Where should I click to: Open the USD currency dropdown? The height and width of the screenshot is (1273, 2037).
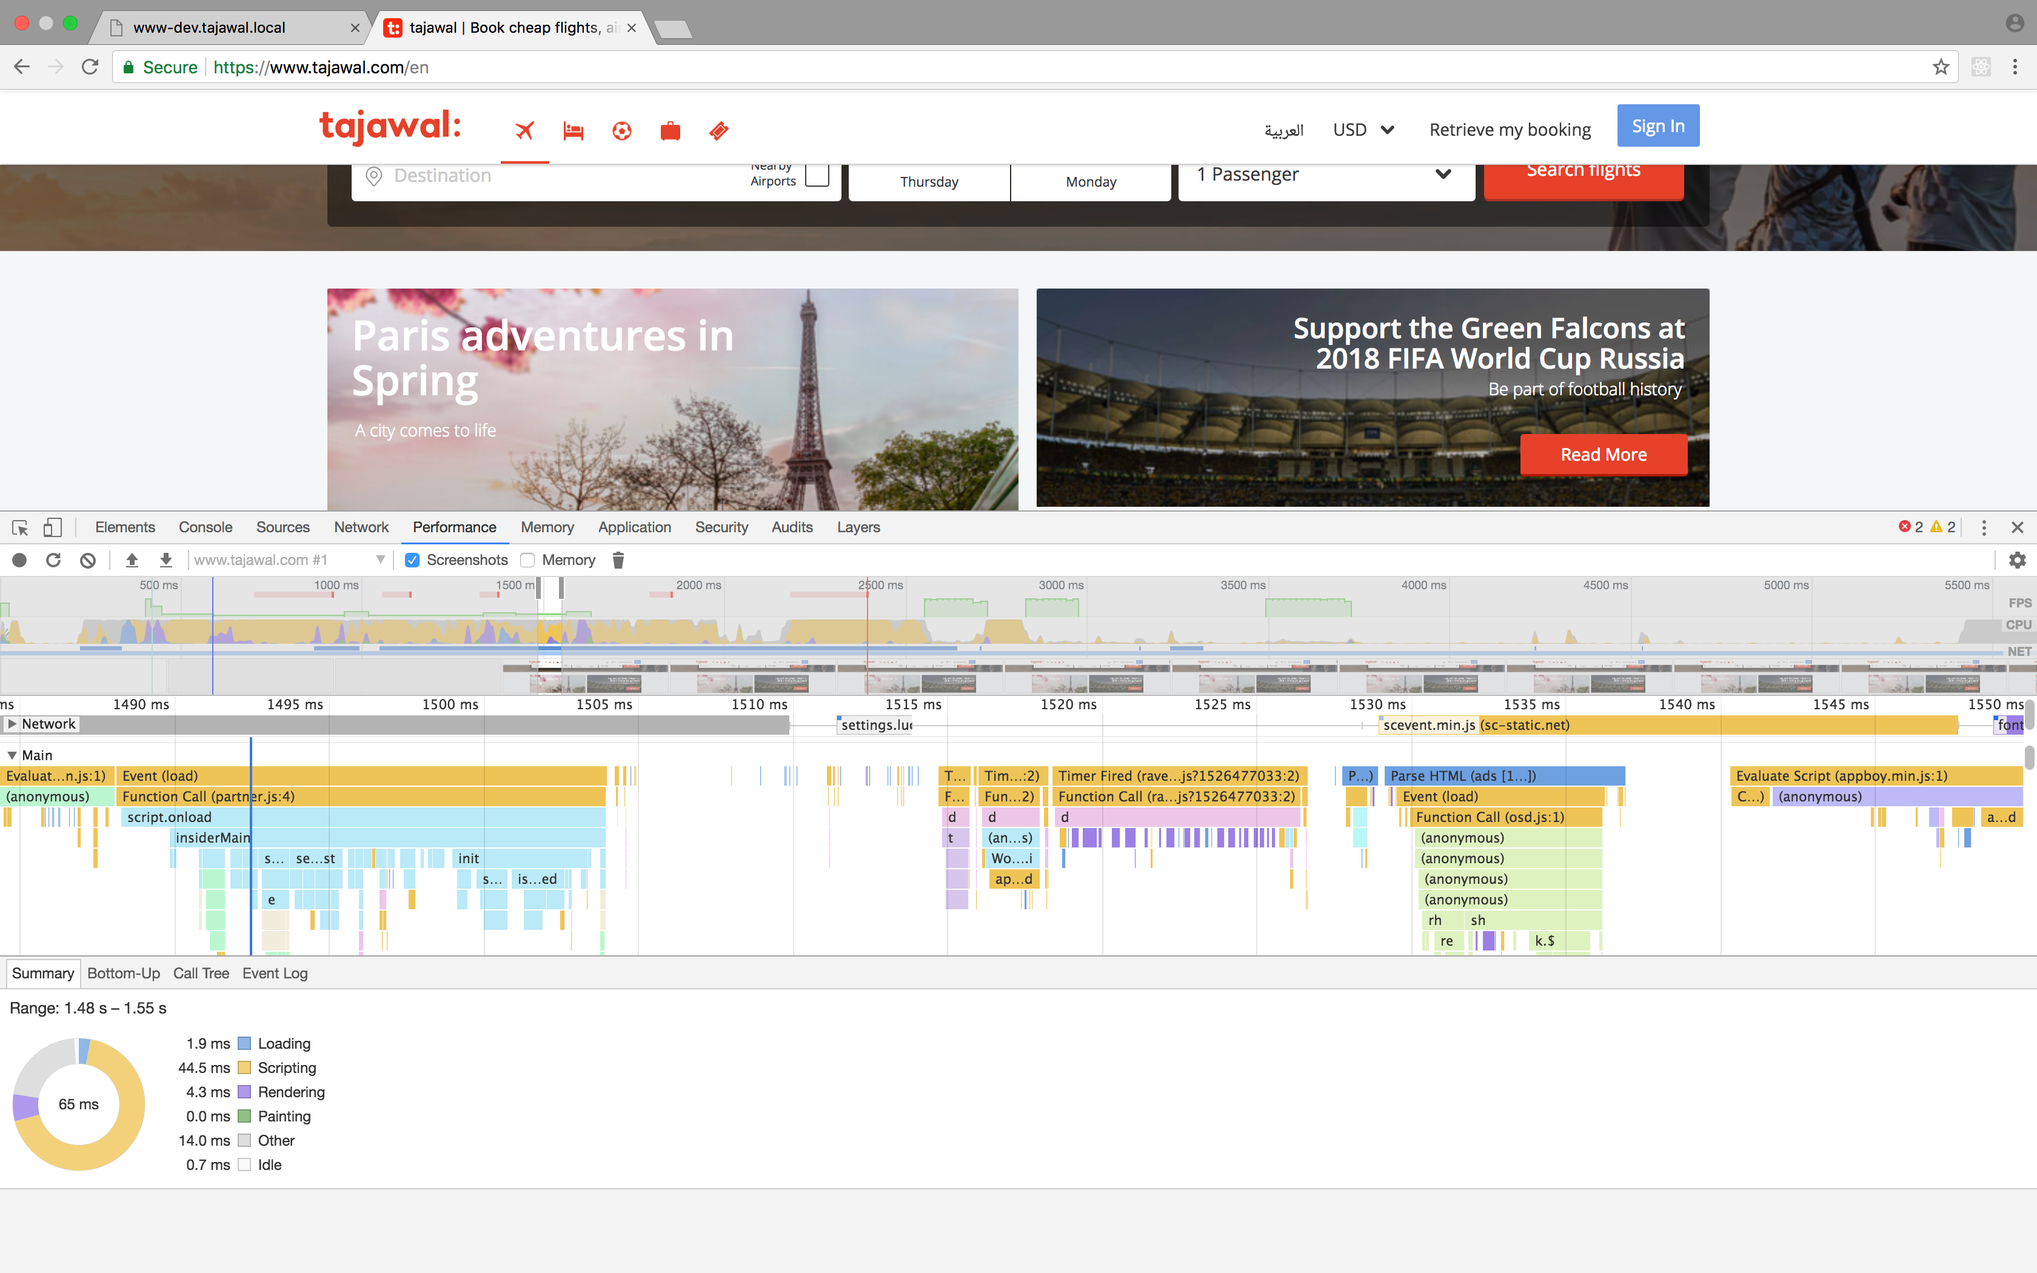click(x=1363, y=130)
